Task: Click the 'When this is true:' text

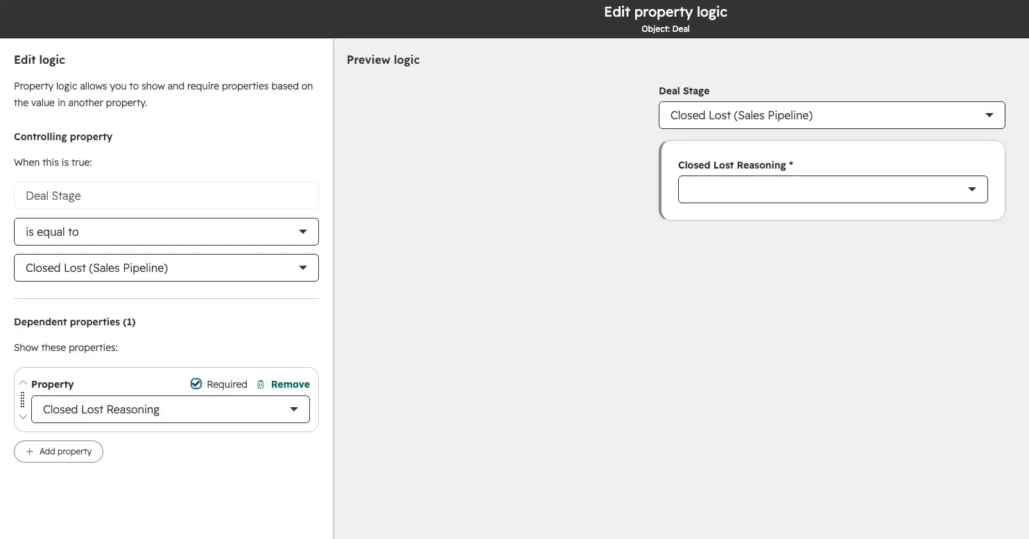Action: pyautogui.click(x=53, y=162)
